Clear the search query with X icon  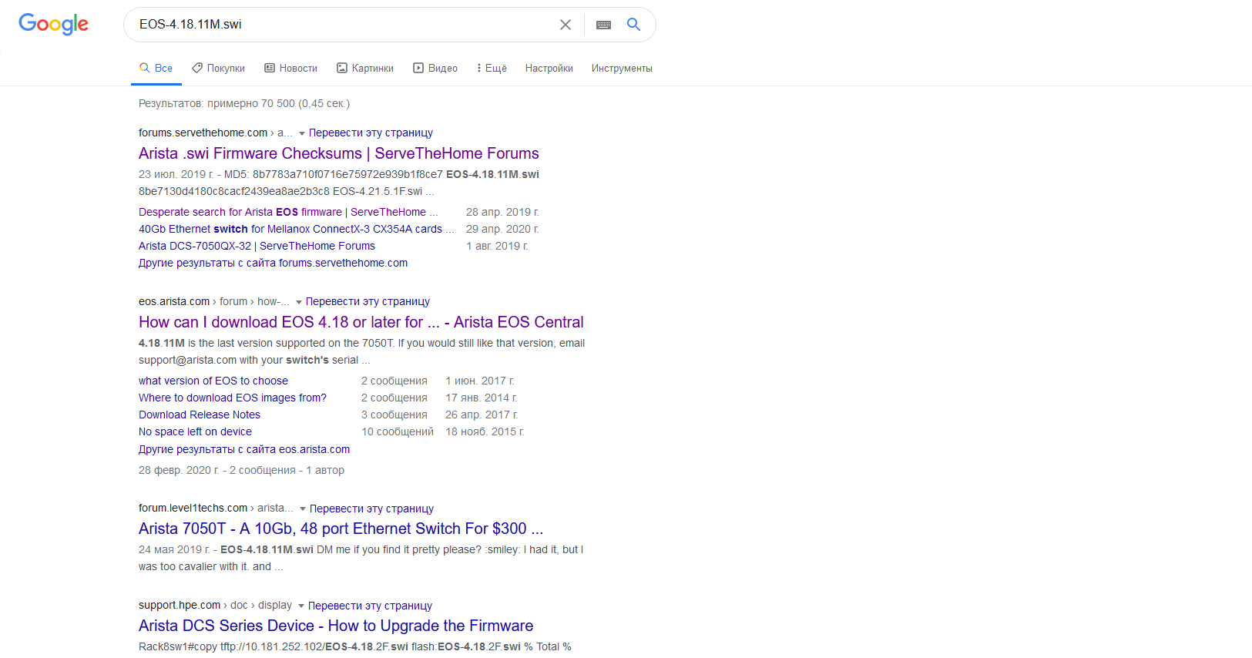tap(566, 25)
